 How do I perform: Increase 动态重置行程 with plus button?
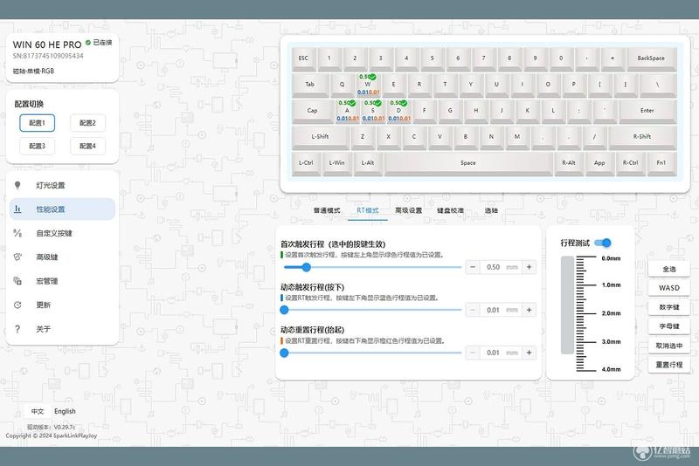tap(529, 353)
